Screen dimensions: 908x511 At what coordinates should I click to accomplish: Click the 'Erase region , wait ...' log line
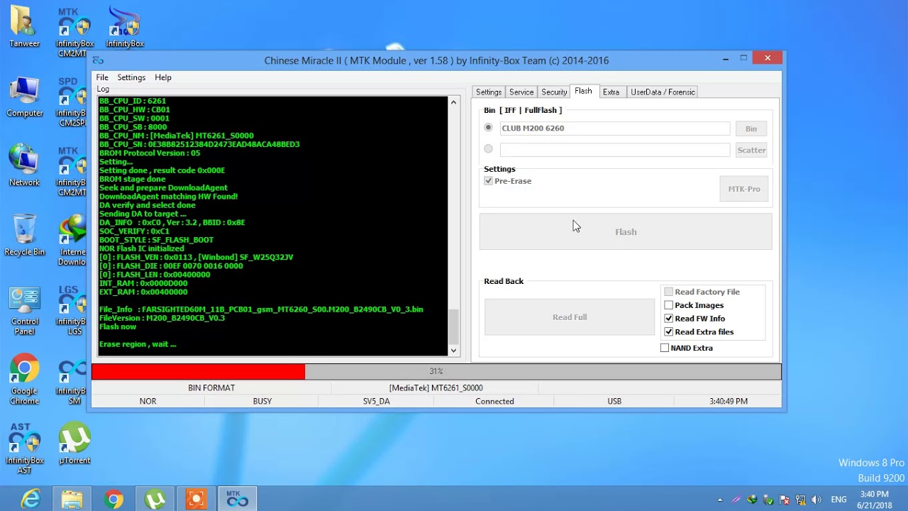point(138,344)
